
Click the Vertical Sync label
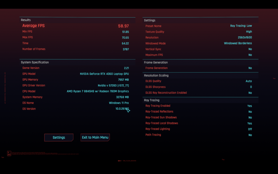point(153,49)
